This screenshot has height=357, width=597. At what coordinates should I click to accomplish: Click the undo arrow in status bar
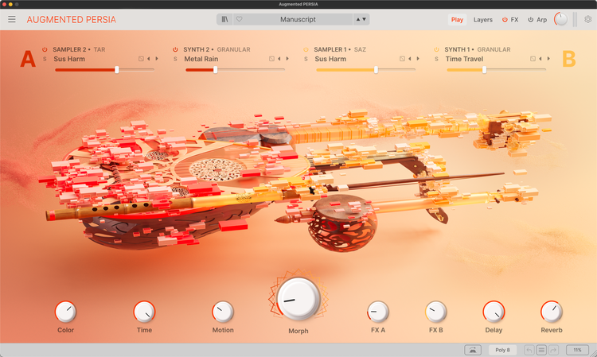coord(529,350)
